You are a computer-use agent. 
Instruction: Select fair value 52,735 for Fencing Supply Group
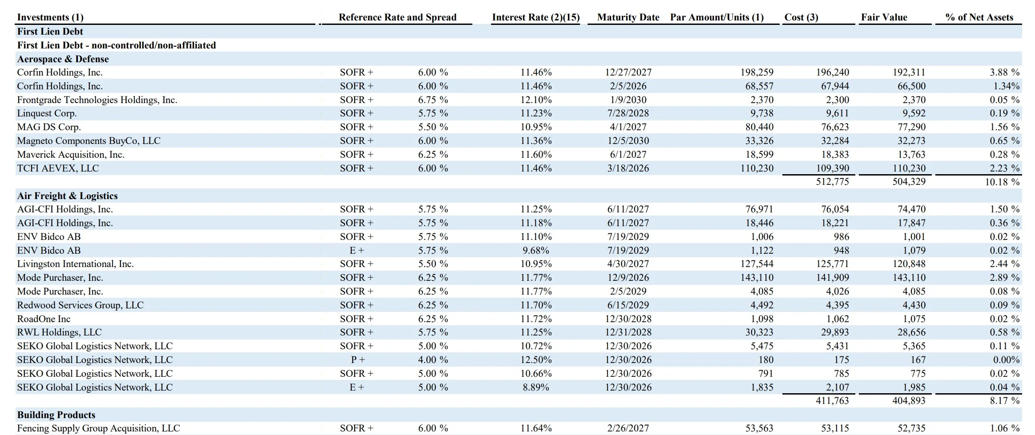pos(911,428)
